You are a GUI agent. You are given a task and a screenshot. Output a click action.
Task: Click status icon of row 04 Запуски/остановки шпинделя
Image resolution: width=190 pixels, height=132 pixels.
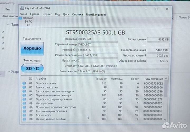tap(24, 91)
